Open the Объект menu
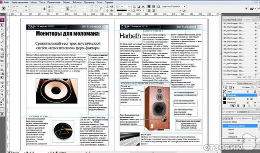This screenshot has height=153, width=260. tap(67, 2)
